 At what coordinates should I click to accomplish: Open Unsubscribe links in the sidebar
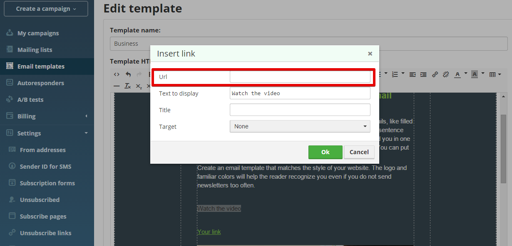tap(45, 233)
